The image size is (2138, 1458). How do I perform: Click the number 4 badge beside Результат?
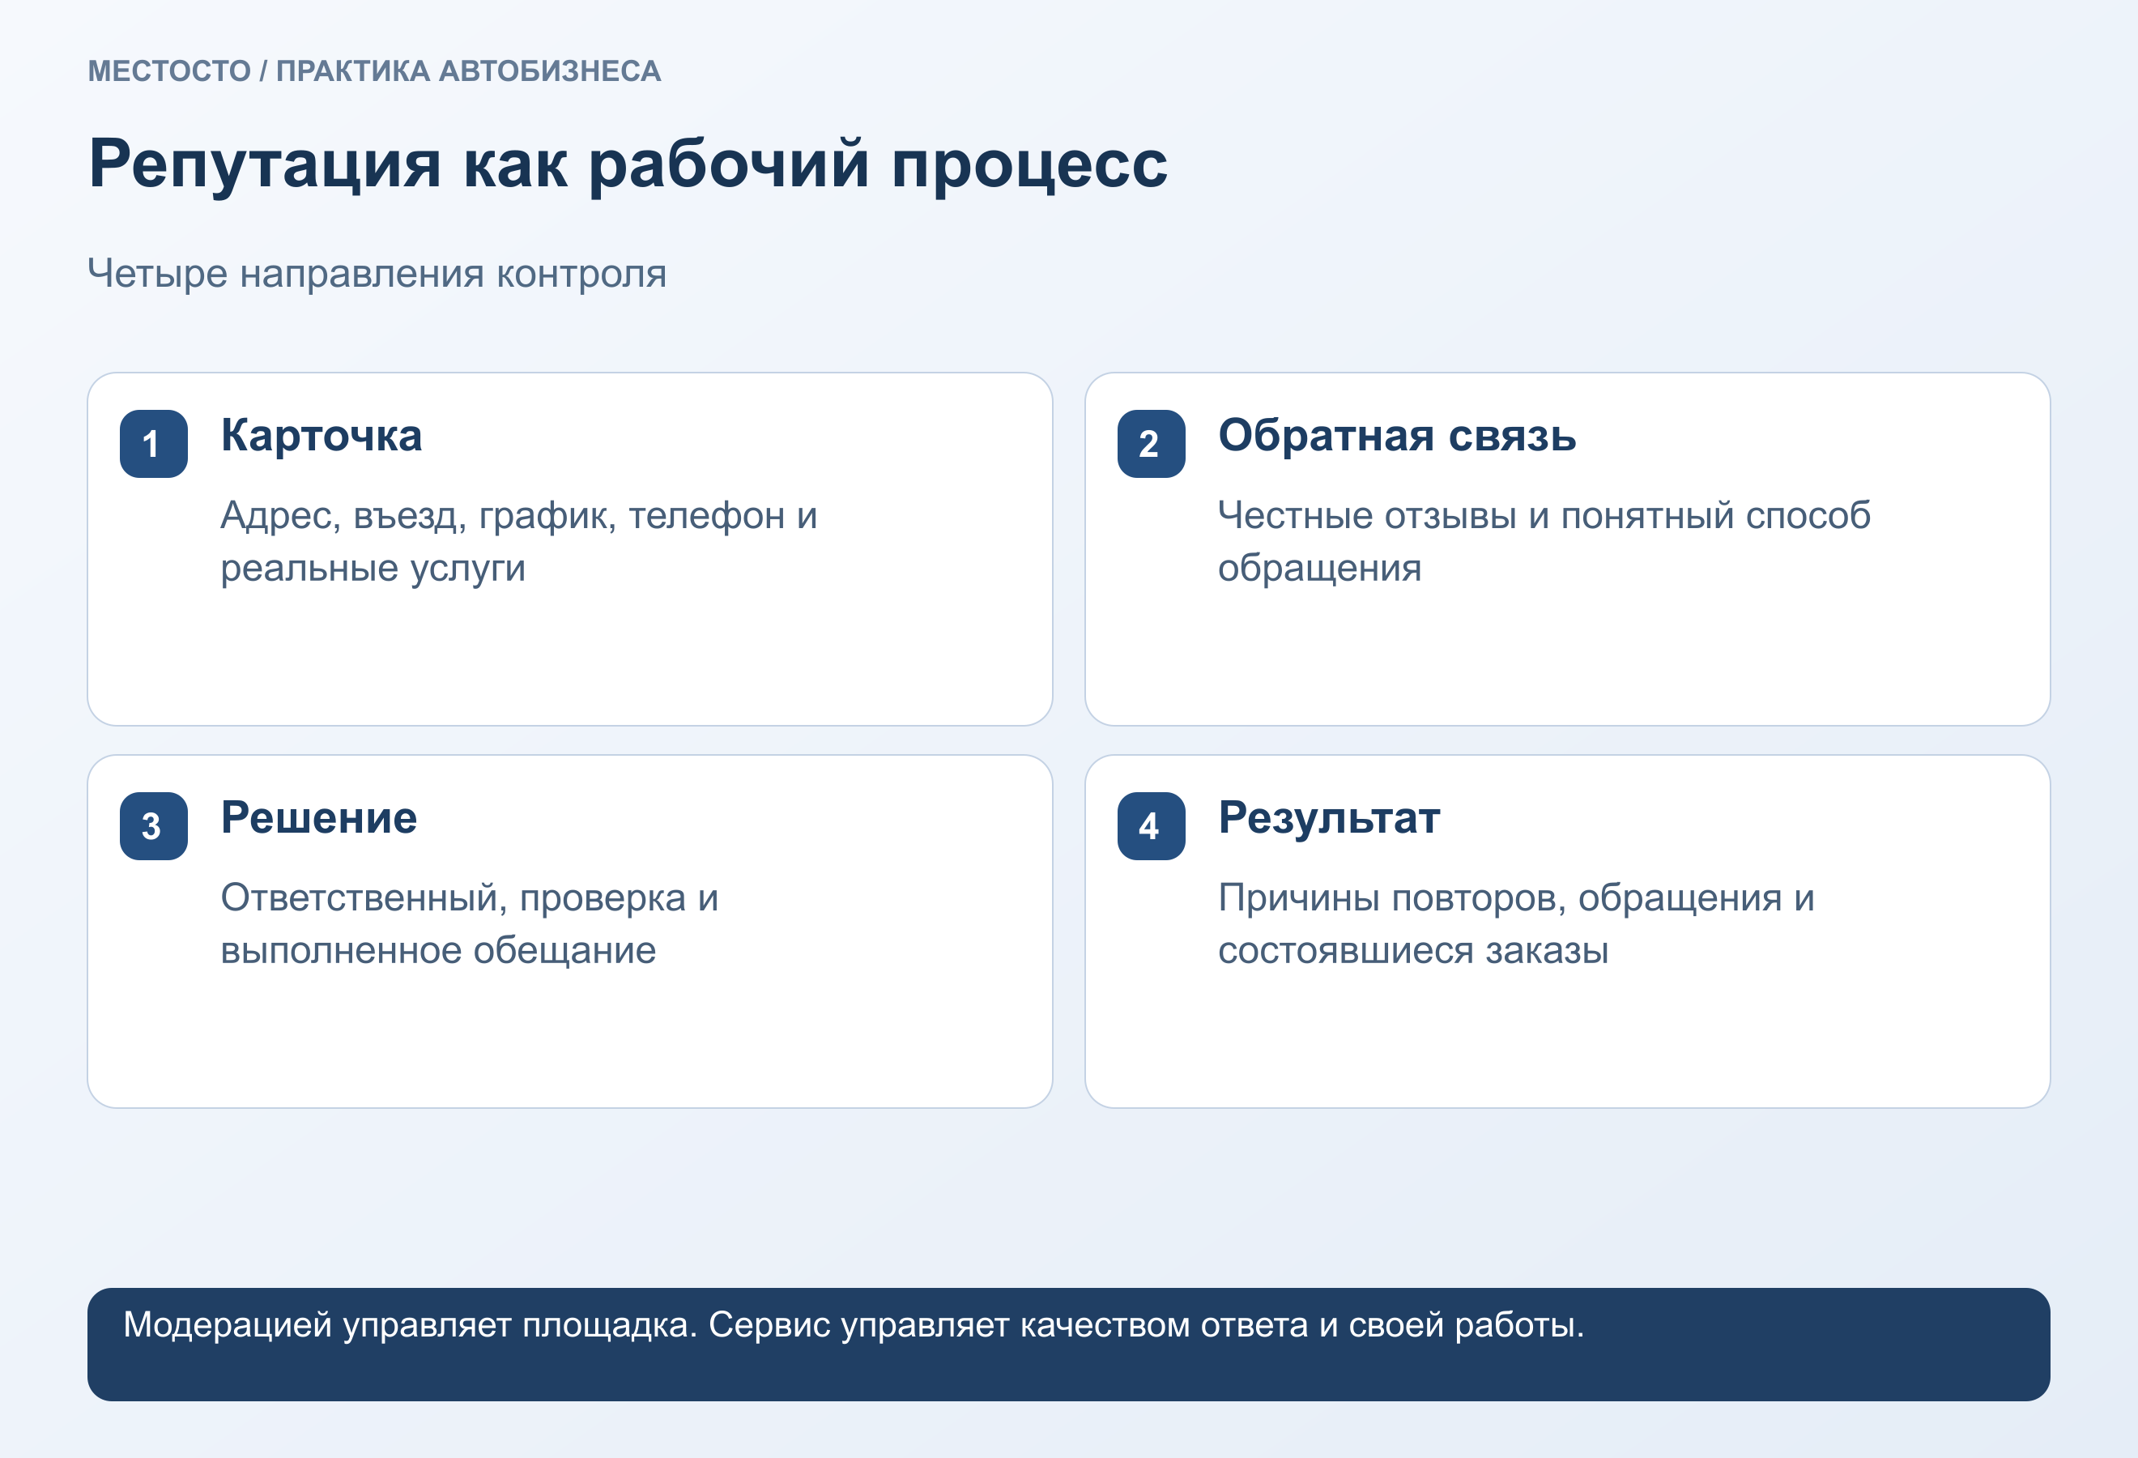coord(1151,826)
